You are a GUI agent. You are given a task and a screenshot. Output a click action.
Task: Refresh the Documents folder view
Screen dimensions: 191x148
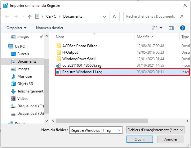pos(114,16)
